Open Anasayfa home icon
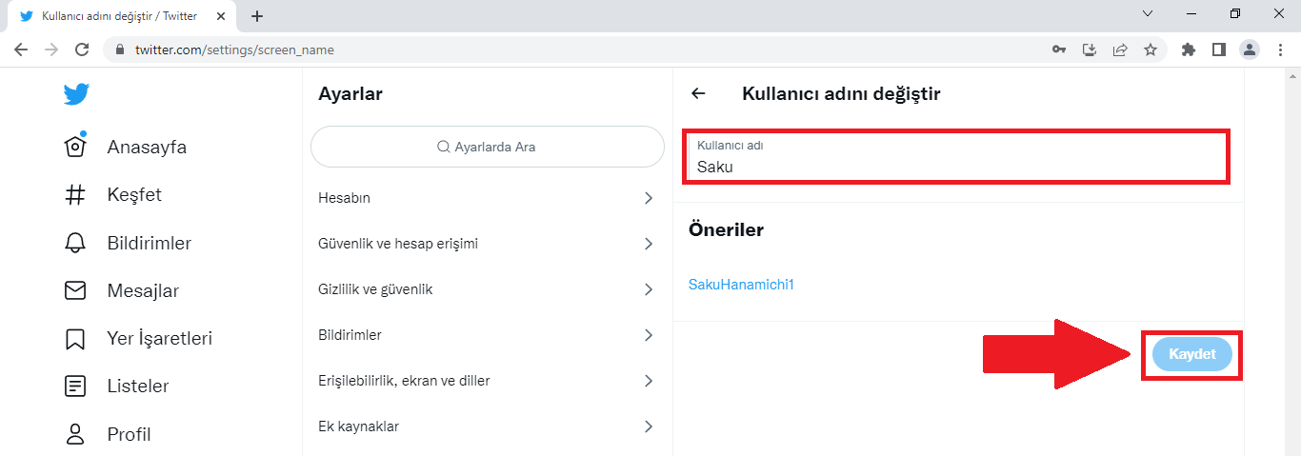The image size is (1301, 456). 75,146
